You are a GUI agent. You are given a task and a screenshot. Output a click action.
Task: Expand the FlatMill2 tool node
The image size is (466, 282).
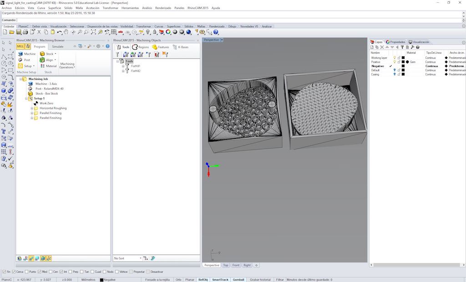123,71
